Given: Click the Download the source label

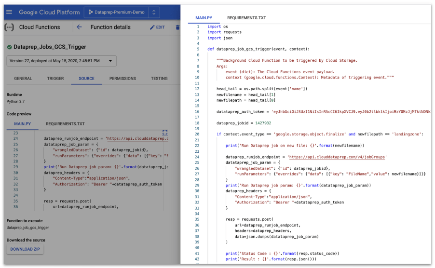Looking at the screenshot, I should click(x=26, y=240).
